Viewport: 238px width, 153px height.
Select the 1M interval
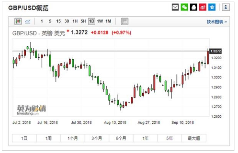tap(108, 21)
